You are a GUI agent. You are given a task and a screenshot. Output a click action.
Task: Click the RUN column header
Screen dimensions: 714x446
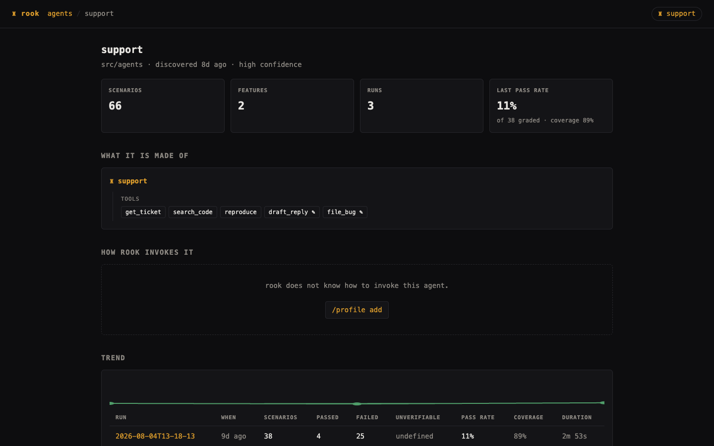click(121, 417)
